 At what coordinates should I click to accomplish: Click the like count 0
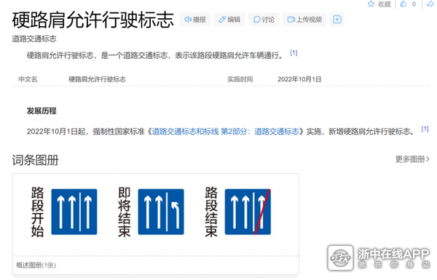tap(414, 4)
